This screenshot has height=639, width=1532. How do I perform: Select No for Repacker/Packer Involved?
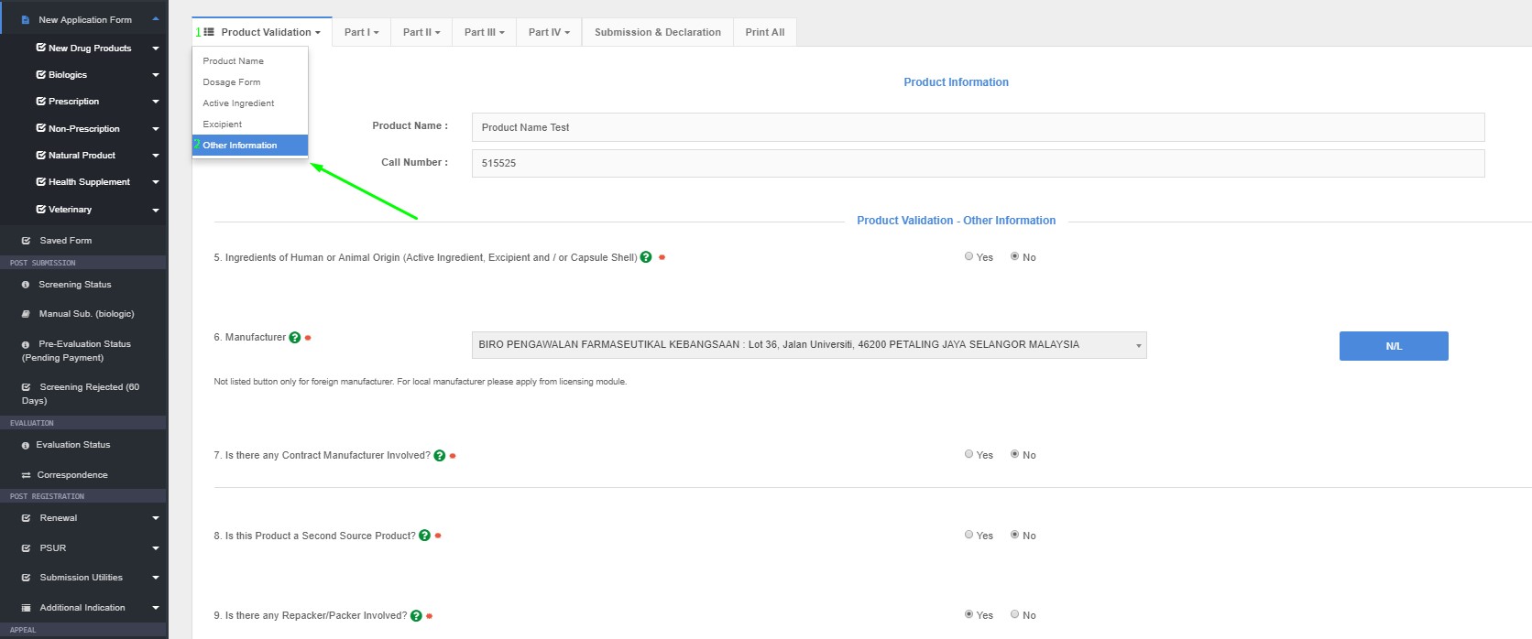[x=1014, y=614]
